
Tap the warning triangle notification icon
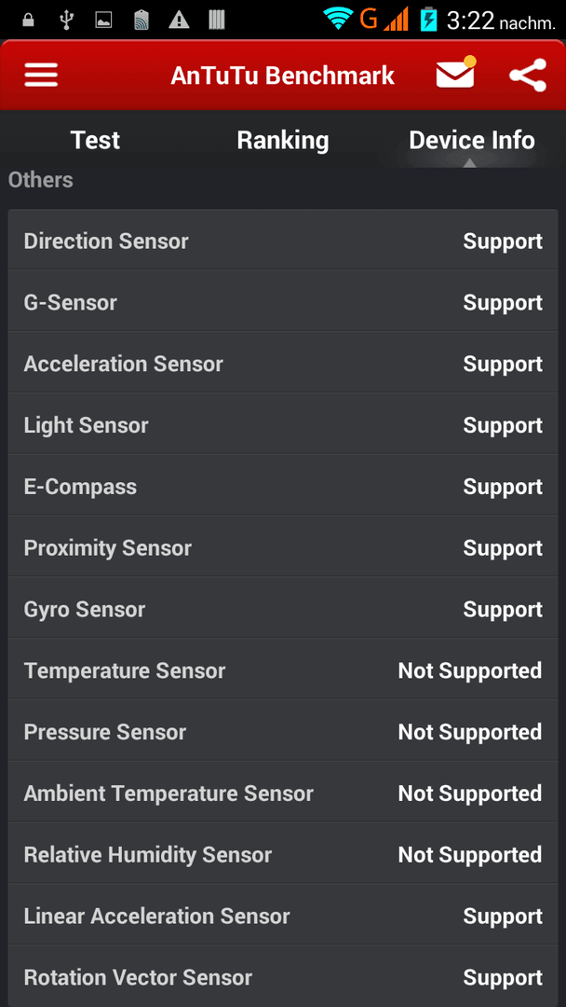pyautogui.click(x=179, y=20)
